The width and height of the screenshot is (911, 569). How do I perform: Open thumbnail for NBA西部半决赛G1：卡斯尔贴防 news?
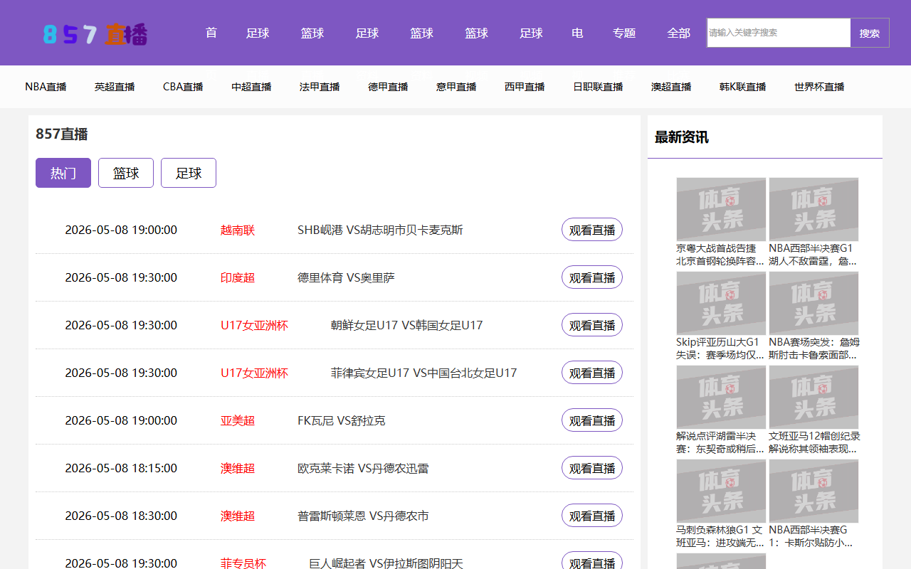(x=813, y=491)
